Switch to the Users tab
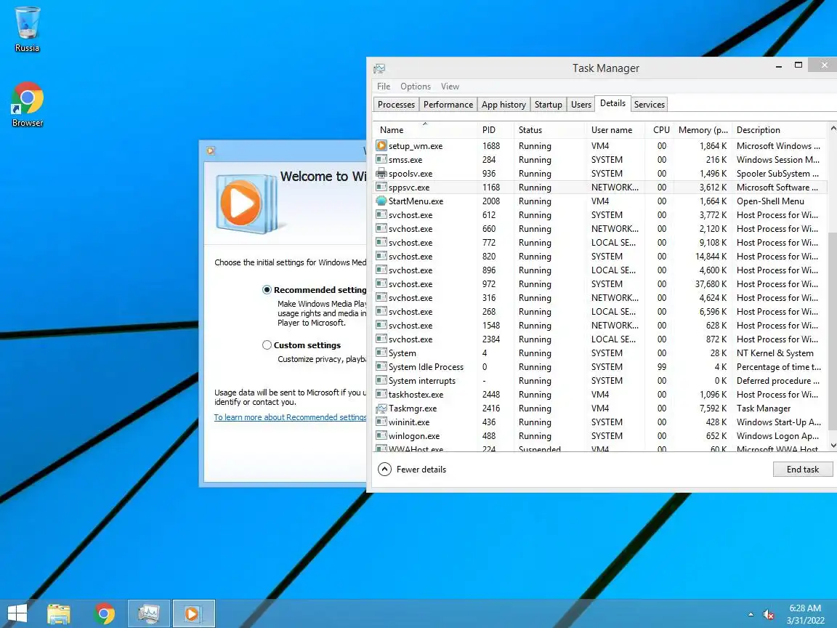 point(581,104)
